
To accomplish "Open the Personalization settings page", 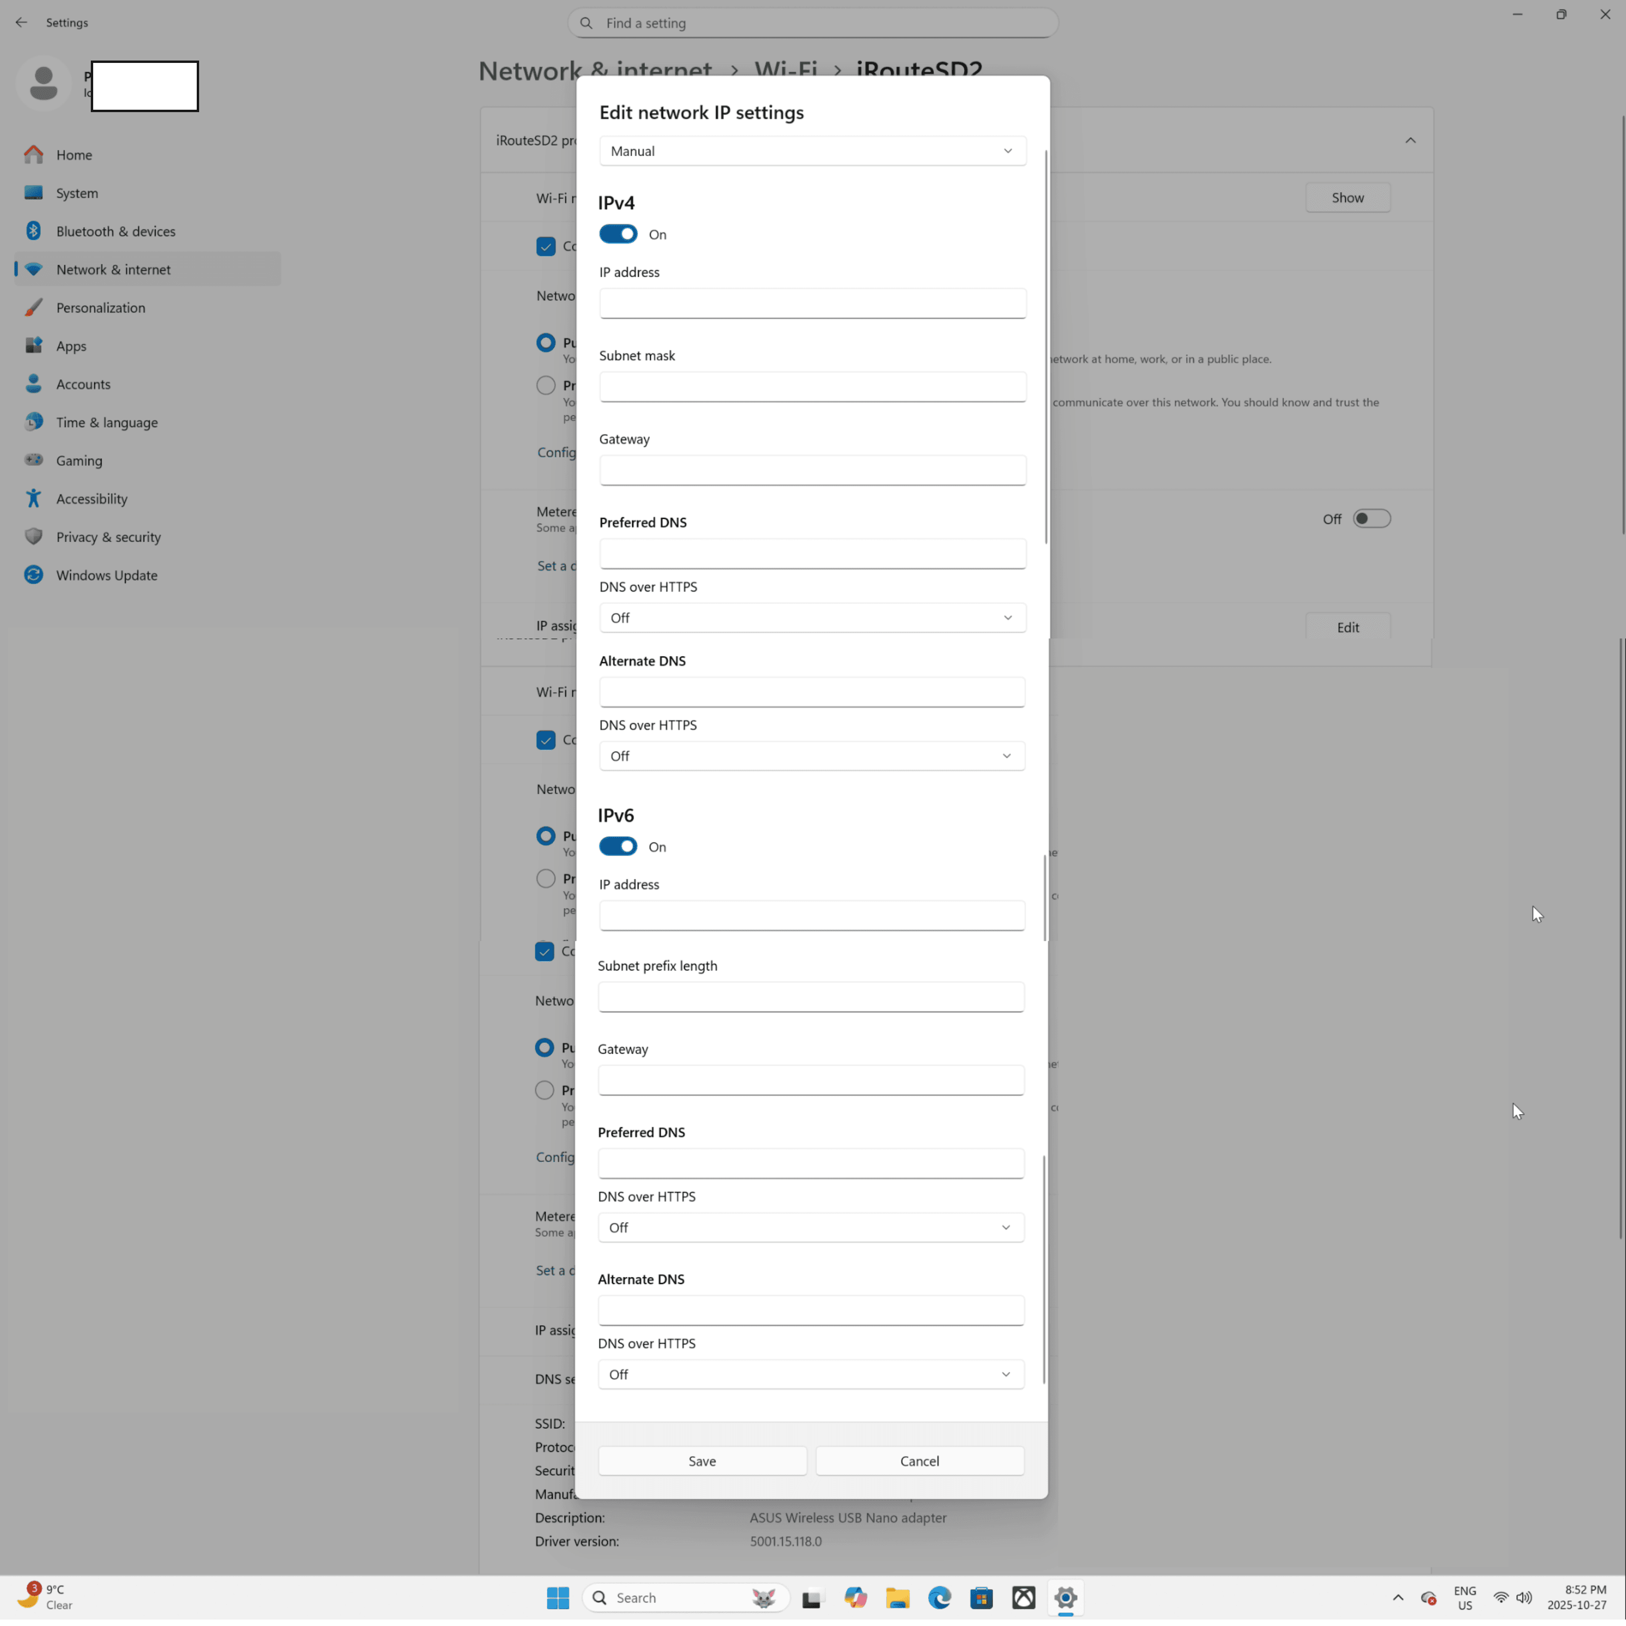I will 100,308.
